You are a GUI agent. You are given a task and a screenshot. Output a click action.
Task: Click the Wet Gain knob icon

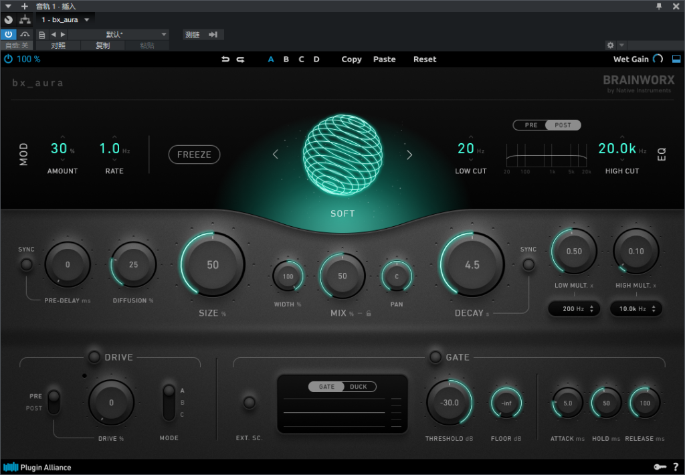(x=658, y=59)
